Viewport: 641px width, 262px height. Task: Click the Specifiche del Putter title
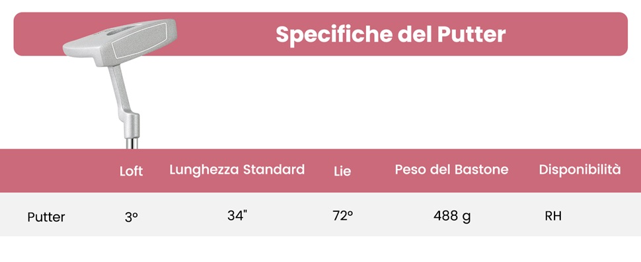pos(391,34)
